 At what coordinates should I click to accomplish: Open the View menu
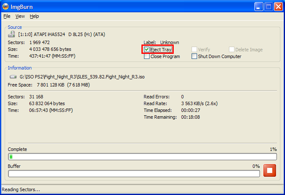coord(20,17)
